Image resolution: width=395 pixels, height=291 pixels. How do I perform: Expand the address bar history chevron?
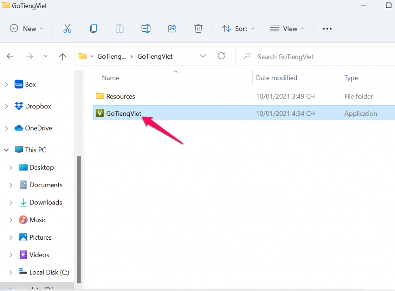point(203,56)
